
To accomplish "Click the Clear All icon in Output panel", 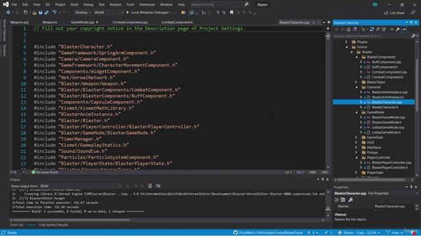I will pyautogui.click(x=150, y=186).
